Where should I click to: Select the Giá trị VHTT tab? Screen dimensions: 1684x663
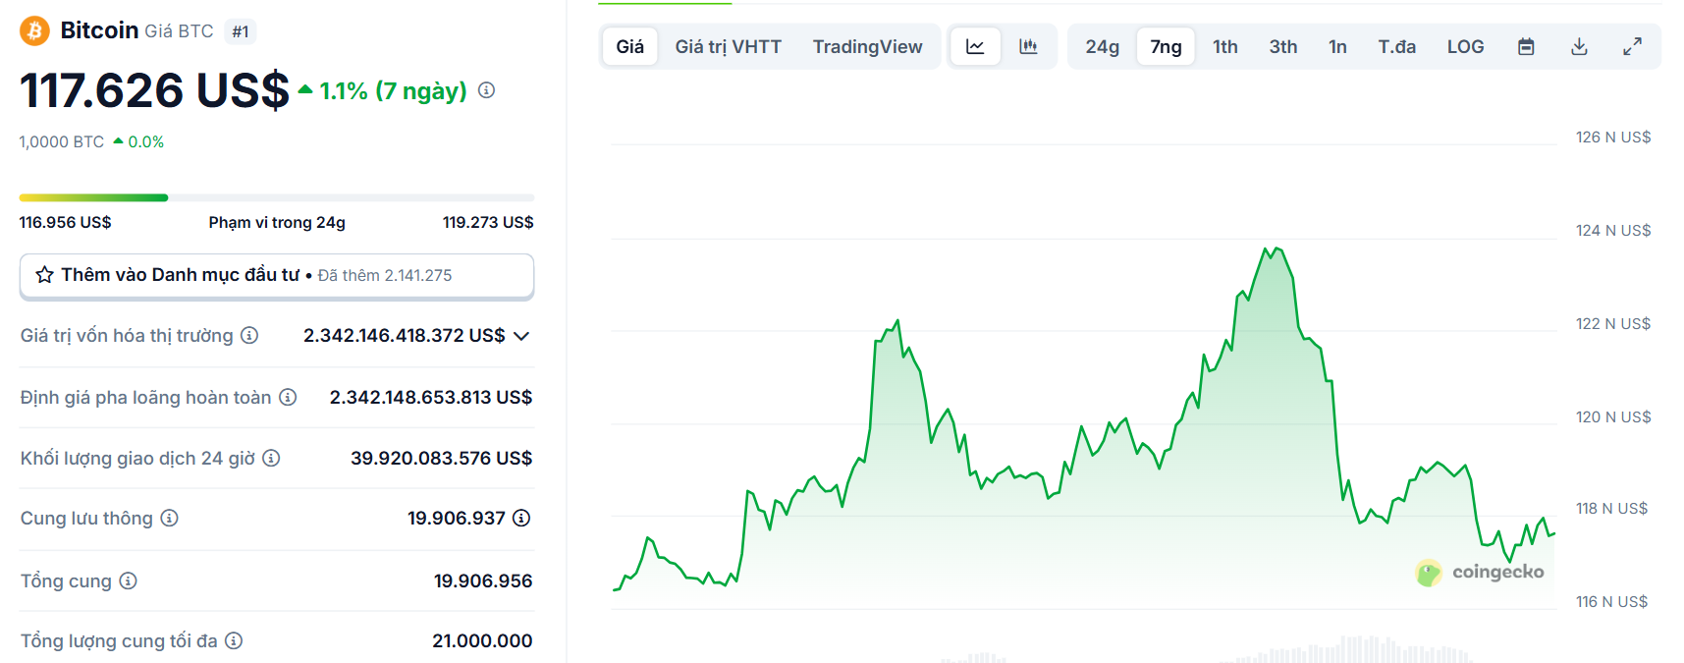click(x=729, y=46)
